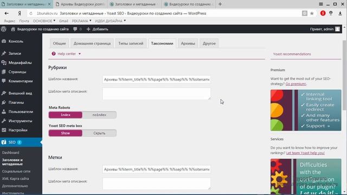Image resolution: width=347 pixels, height=195 pixels.
Task: Select the Таксономии tab
Action: 162,43
